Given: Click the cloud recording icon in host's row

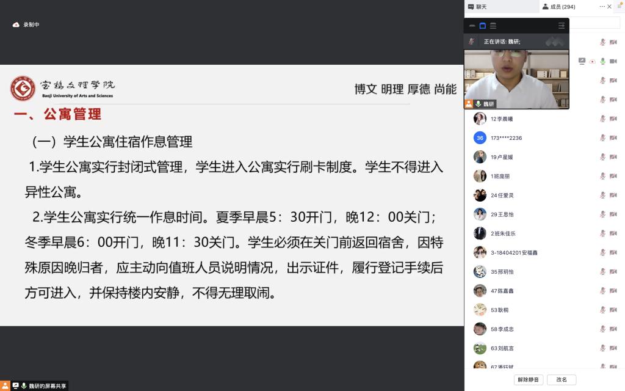Looking at the screenshot, I should click(592, 62).
